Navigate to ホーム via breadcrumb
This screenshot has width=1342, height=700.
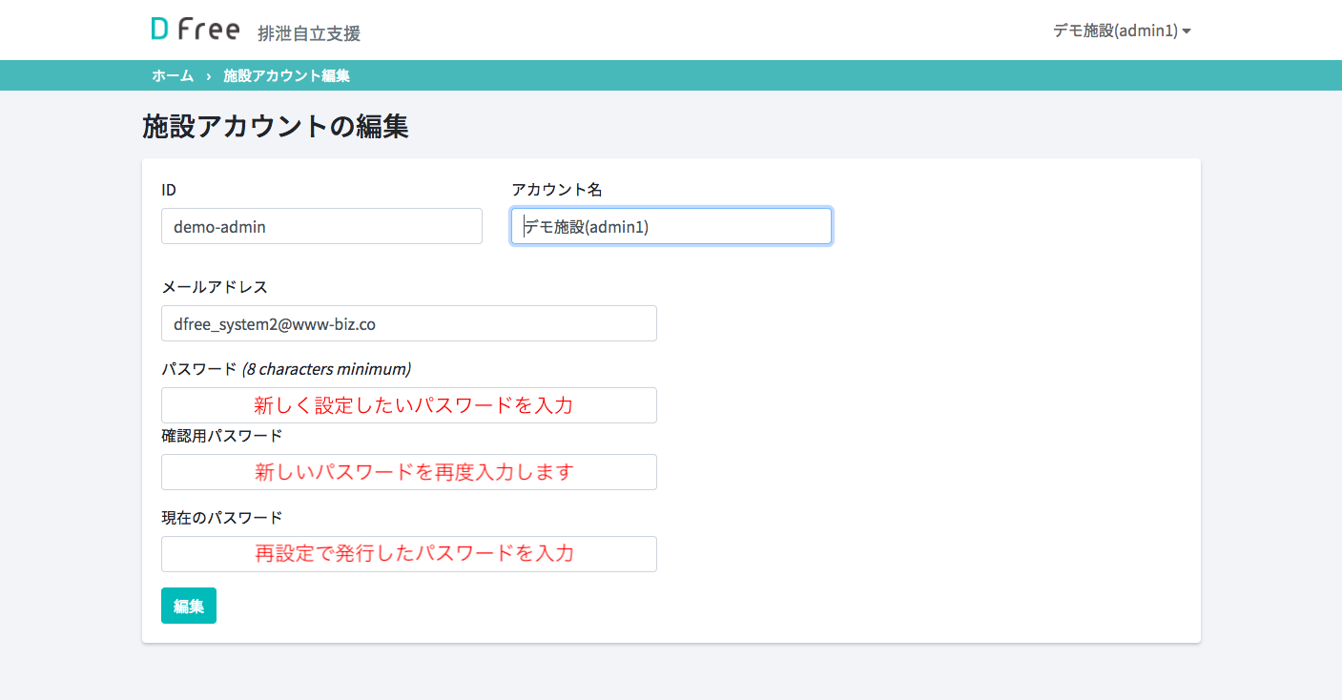click(171, 74)
